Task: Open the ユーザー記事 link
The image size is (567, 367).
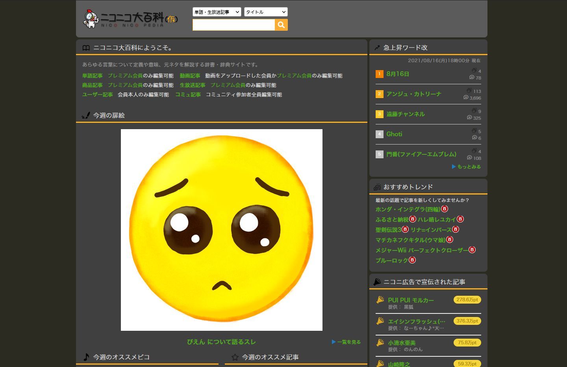Action: pos(98,95)
